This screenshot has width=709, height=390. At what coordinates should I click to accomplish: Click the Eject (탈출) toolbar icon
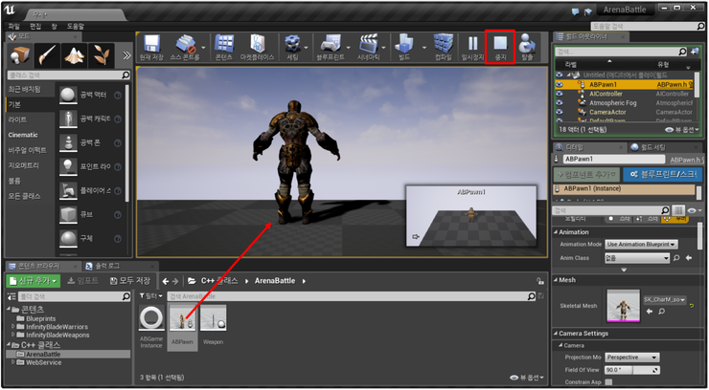pos(527,44)
